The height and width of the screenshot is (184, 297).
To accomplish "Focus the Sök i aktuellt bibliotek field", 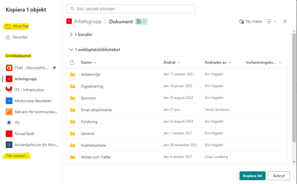I will pyautogui.click(x=131, y=9).
